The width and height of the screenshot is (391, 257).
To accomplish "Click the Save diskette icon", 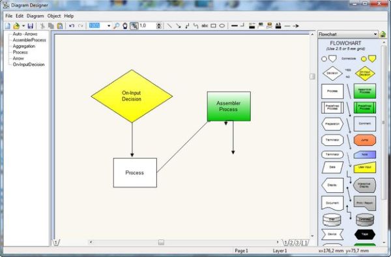I will coord(31,25).
